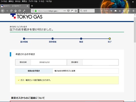Viewport: 136px width, 102px height.
Task: Show site information via the circled i icon
Action: (x=33, y=11)
